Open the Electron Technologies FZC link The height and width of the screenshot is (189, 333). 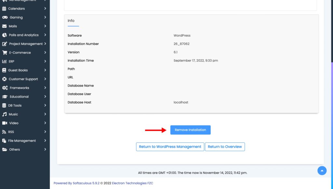(132, 183)
